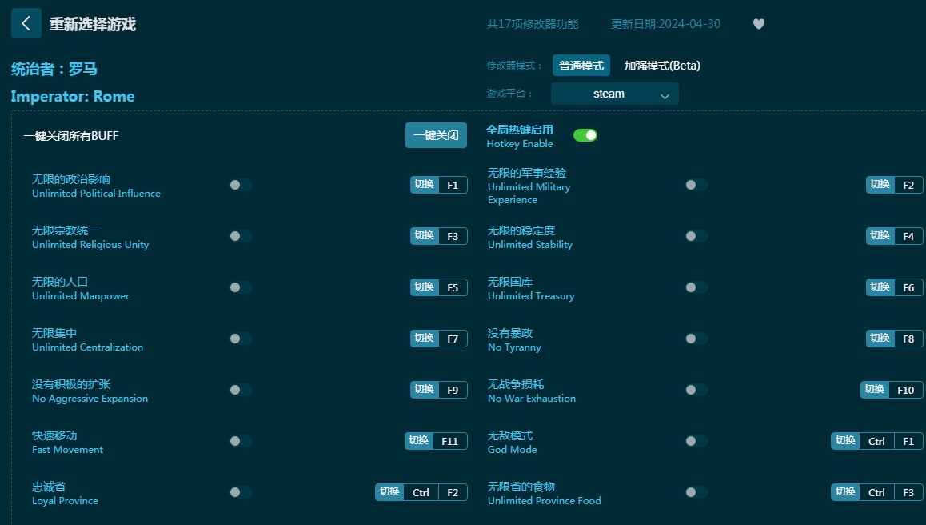Click 切换 button for God Mode
The image size is (926, 525).
point(845,441)
